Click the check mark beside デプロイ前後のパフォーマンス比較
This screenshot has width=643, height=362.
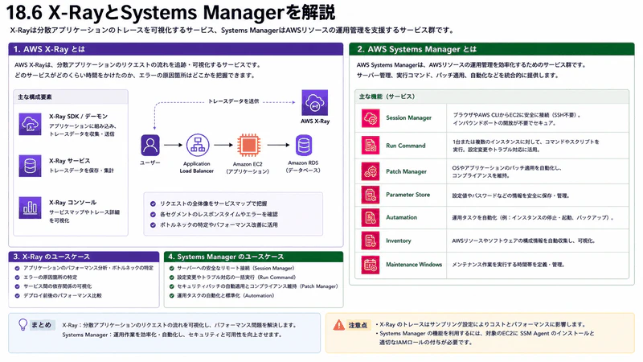point(17,295)
